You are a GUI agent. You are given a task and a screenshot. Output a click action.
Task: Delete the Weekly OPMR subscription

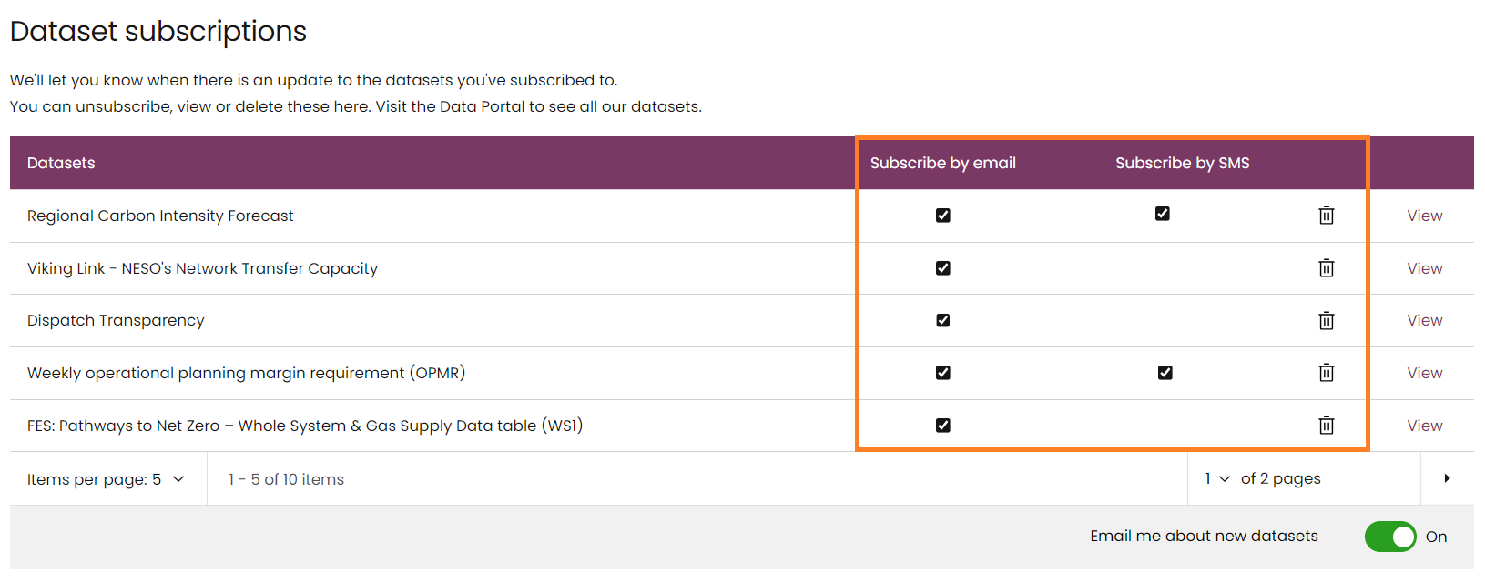[1326, 373]
